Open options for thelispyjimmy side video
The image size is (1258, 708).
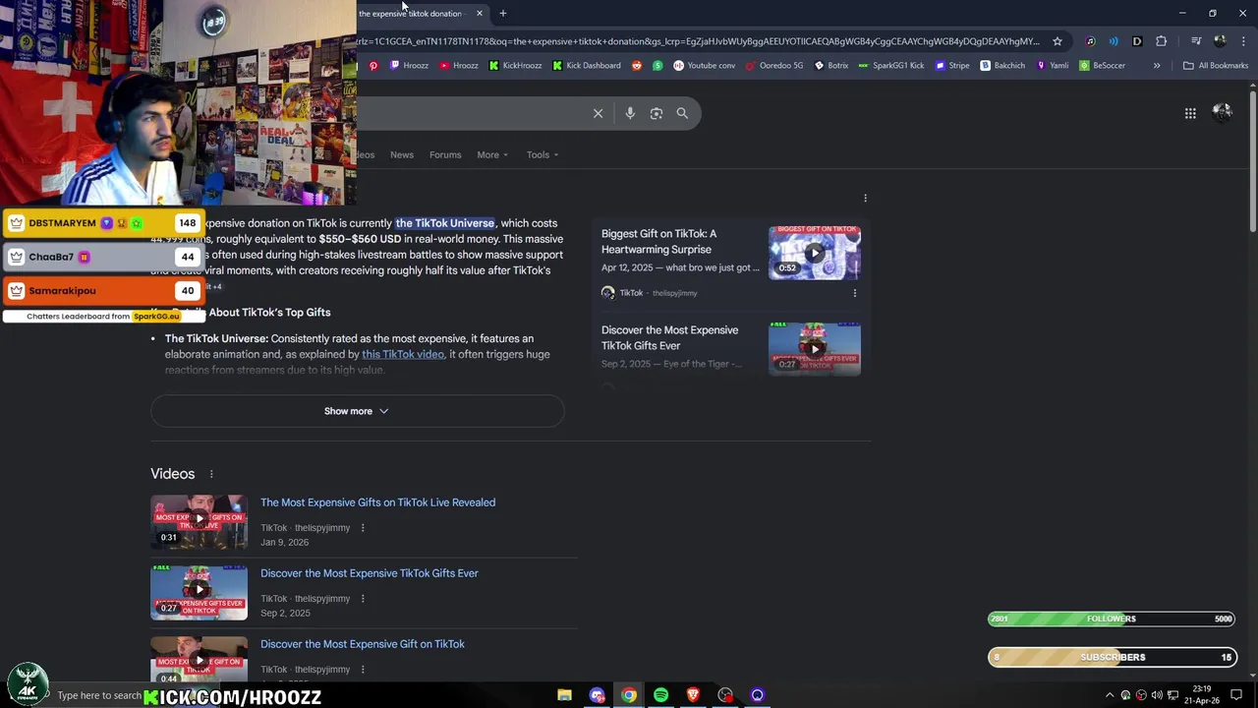[854, 293]
